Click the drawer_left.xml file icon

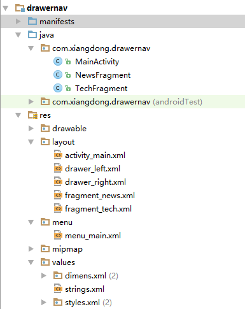coord(58,168)
